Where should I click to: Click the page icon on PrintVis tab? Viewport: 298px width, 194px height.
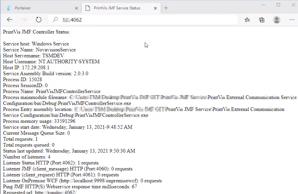click(87, 8)
